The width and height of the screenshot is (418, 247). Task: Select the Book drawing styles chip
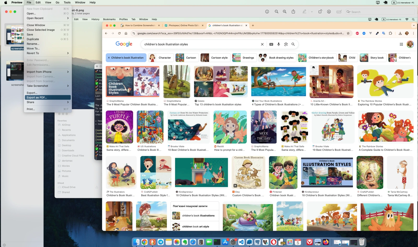pyautogui.click(x=277, y=58)
